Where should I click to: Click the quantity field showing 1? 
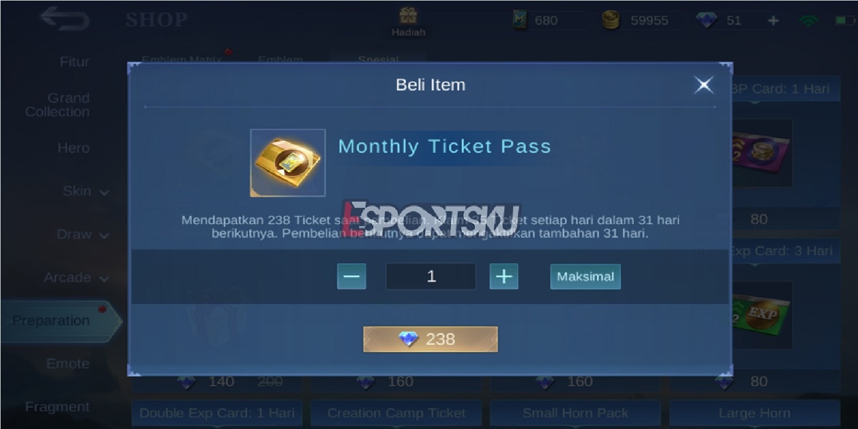point(431,276)
